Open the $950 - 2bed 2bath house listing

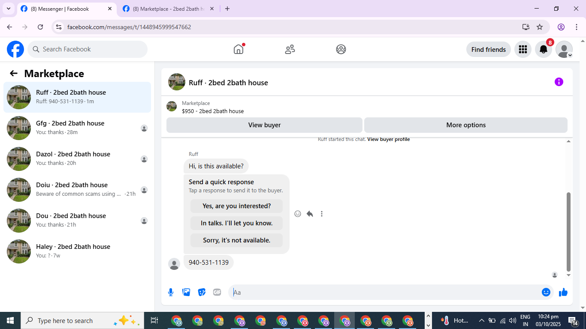click(213, 111)
